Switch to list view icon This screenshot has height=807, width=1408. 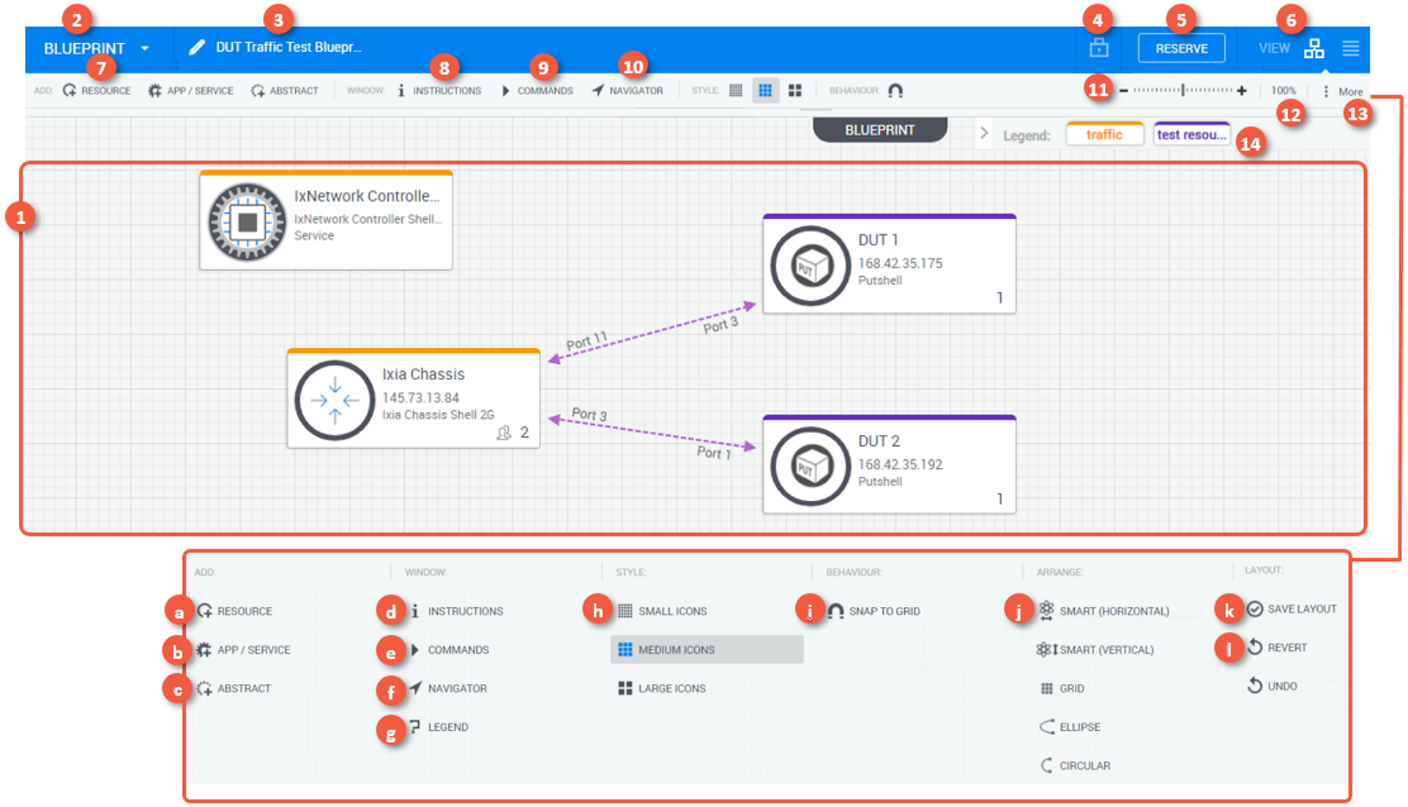point(1350,48)
